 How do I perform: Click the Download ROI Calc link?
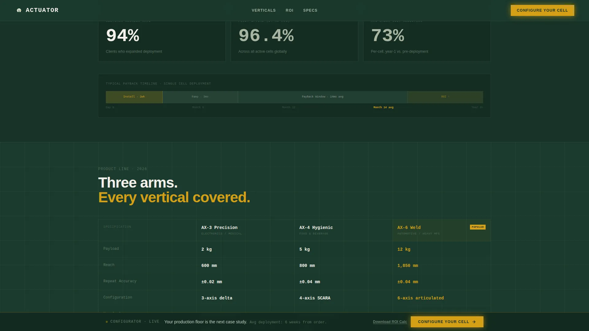[390, 322]
